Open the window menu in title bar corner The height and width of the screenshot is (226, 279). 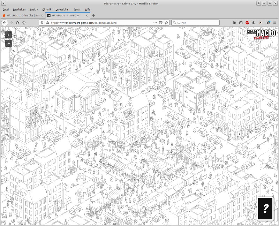point(3,3)
